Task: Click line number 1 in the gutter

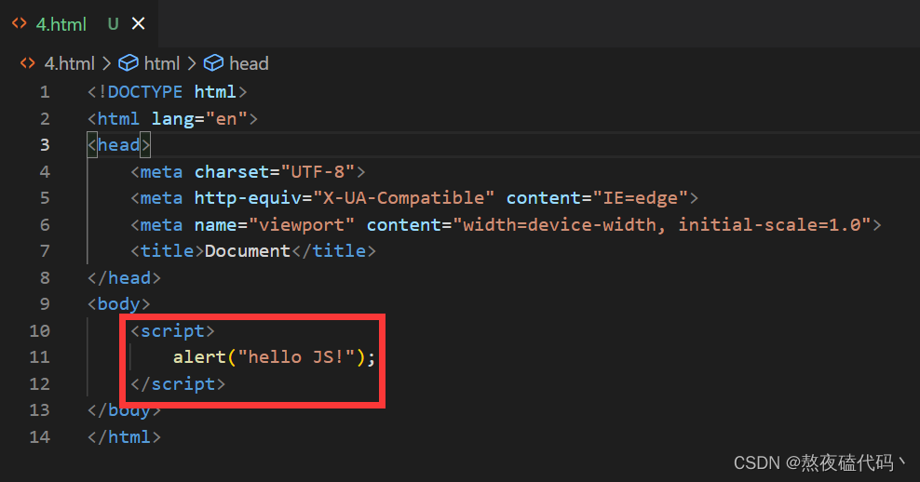Action: pos(45,92)
